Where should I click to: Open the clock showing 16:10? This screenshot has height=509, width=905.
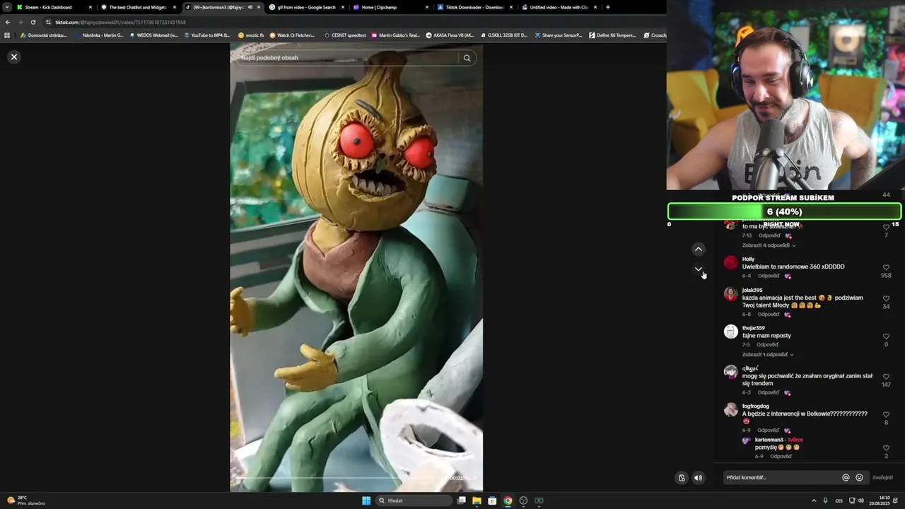[x=880, y=501]
